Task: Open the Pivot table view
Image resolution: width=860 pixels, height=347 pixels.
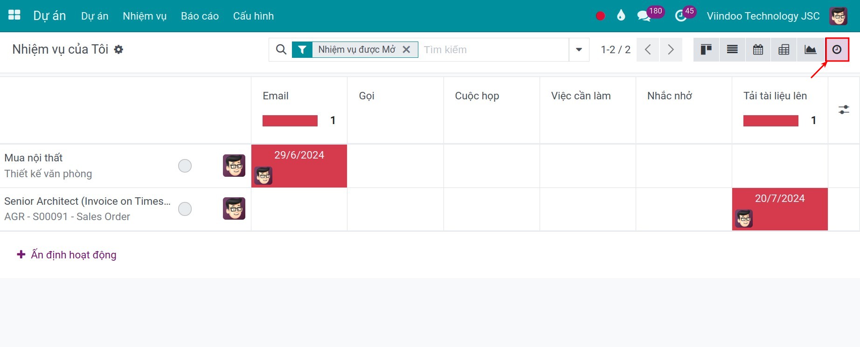Action: point(784,49)
